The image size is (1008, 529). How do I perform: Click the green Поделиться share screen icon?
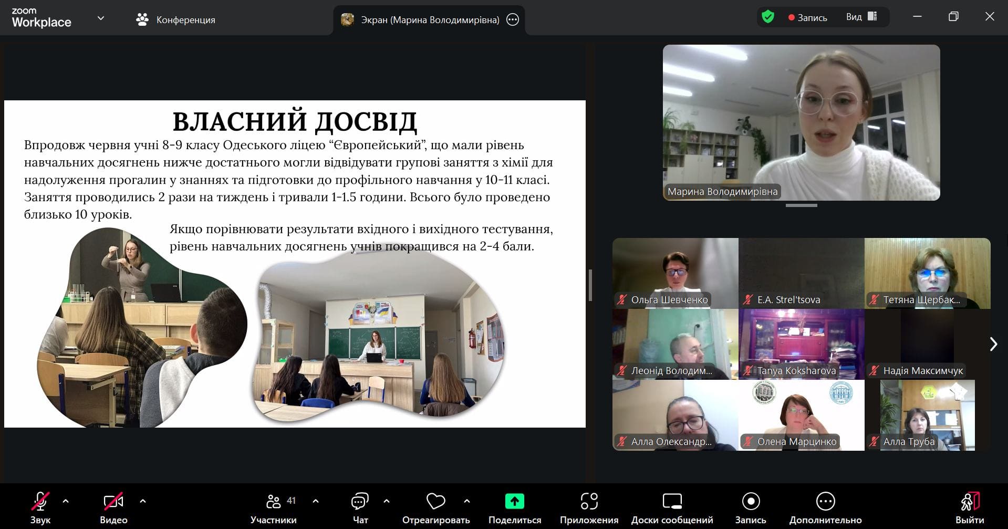click(514, 502)
